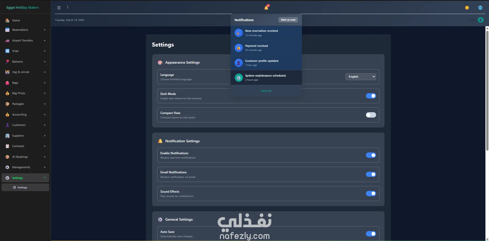This screenshot has height=241, width=489.
Task: Open the New reservation received notification
Action: coord(266,33)
